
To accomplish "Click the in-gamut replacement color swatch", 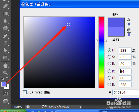I will coord(129,24).
